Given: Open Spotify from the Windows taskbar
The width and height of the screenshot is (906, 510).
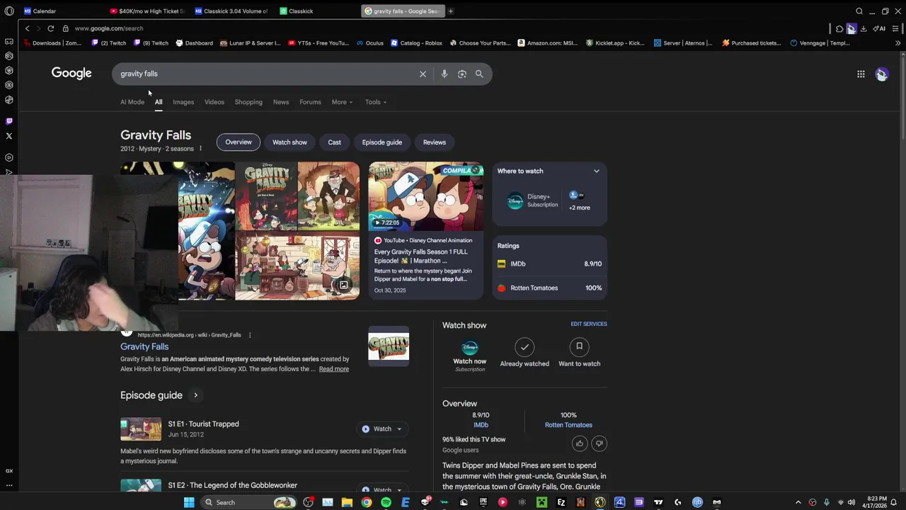Looking at the screenshot, I should pos(386,502).
